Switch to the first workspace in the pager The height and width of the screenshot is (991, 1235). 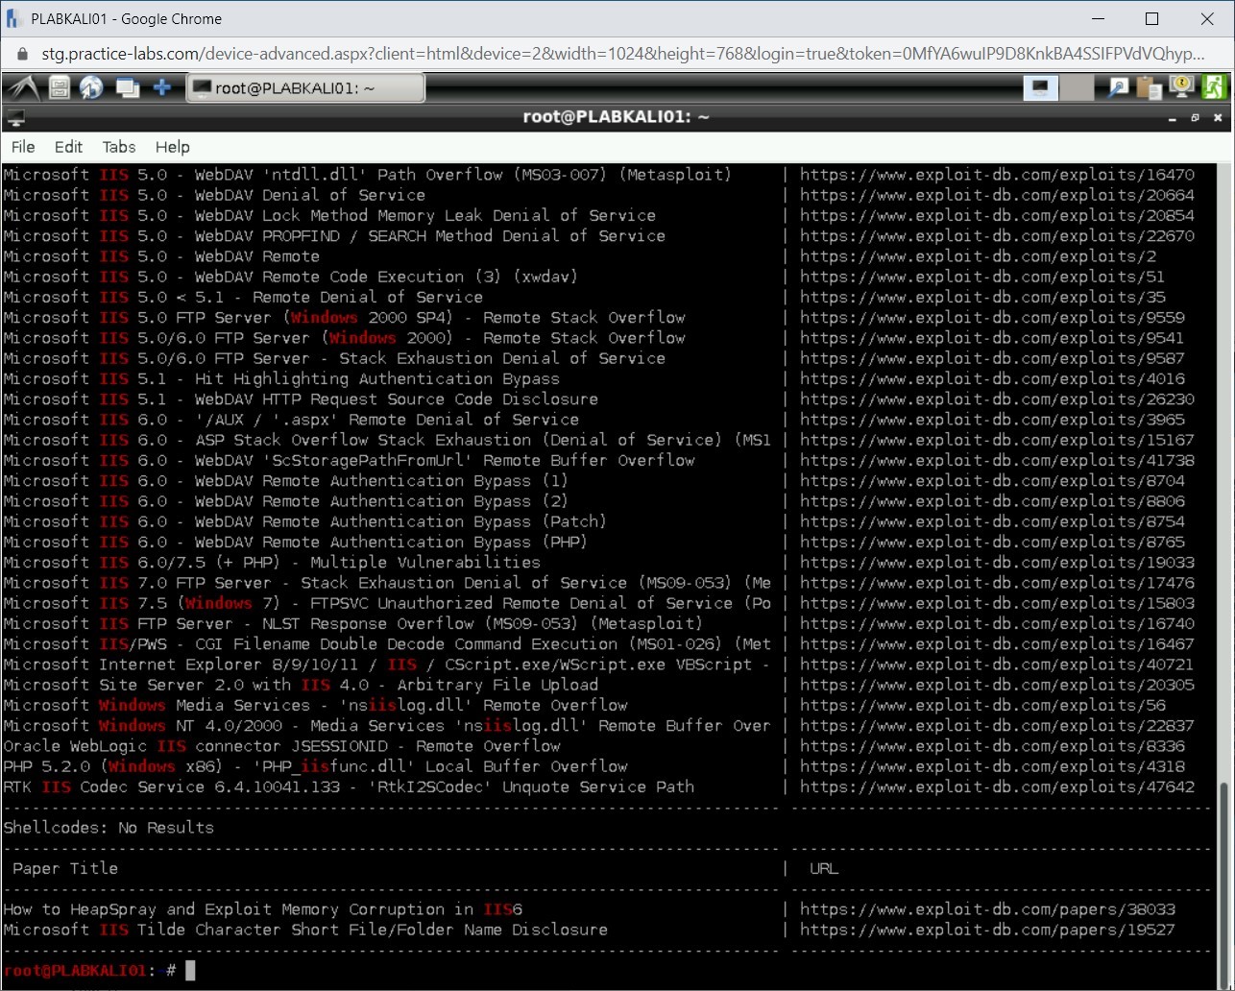click(1040, 88)
